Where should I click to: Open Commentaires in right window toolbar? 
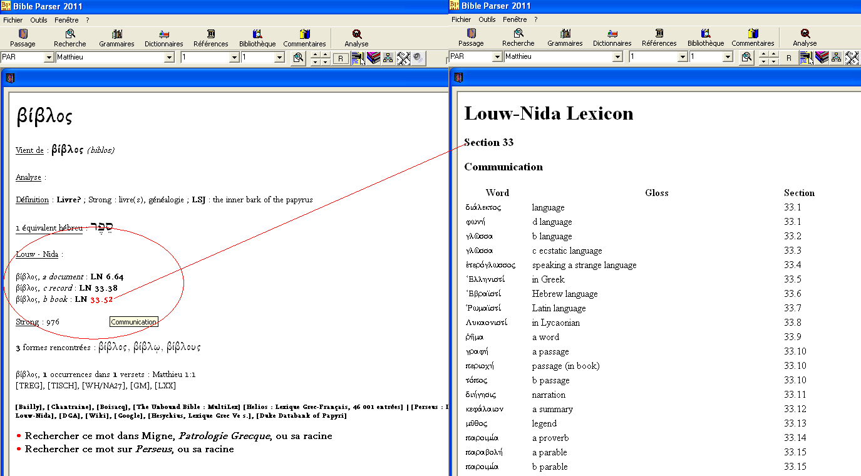[x=753, y=38]
